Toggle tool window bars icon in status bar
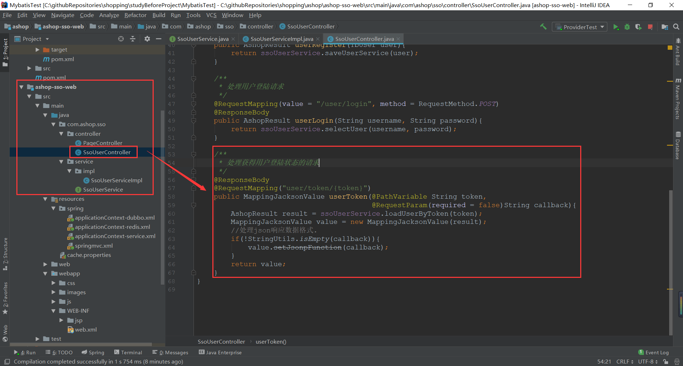The width and height of the screenshot is (683, 366). 7,361
